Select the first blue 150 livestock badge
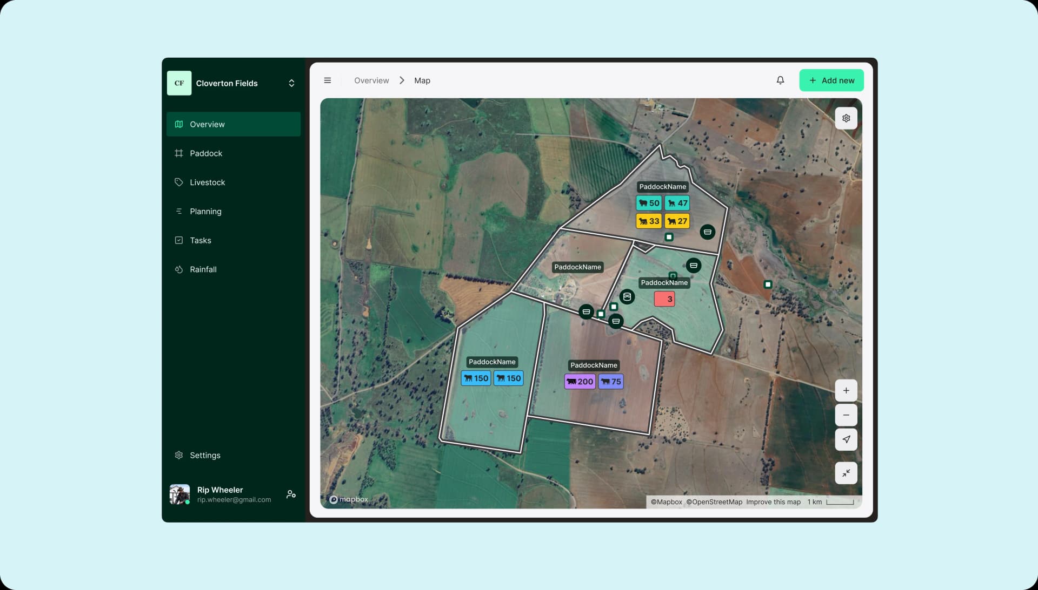The height and width of the screenshot is (590, 1038). coord(476,378)
